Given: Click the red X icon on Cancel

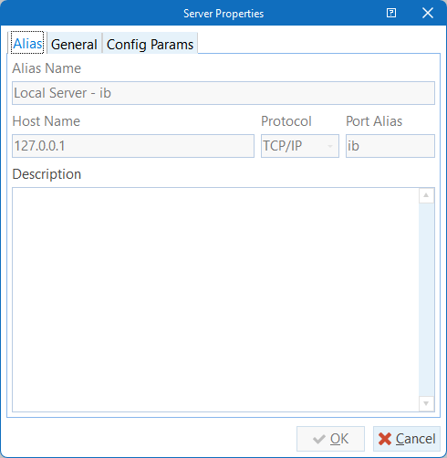Looking at the screenshot, I should pos(385,439).
